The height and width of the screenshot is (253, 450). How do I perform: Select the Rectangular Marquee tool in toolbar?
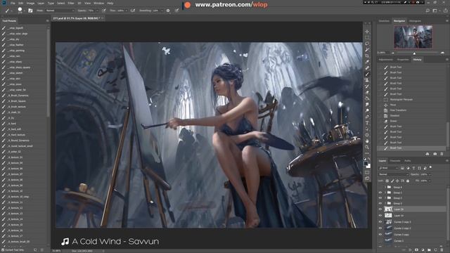(367, 37)
